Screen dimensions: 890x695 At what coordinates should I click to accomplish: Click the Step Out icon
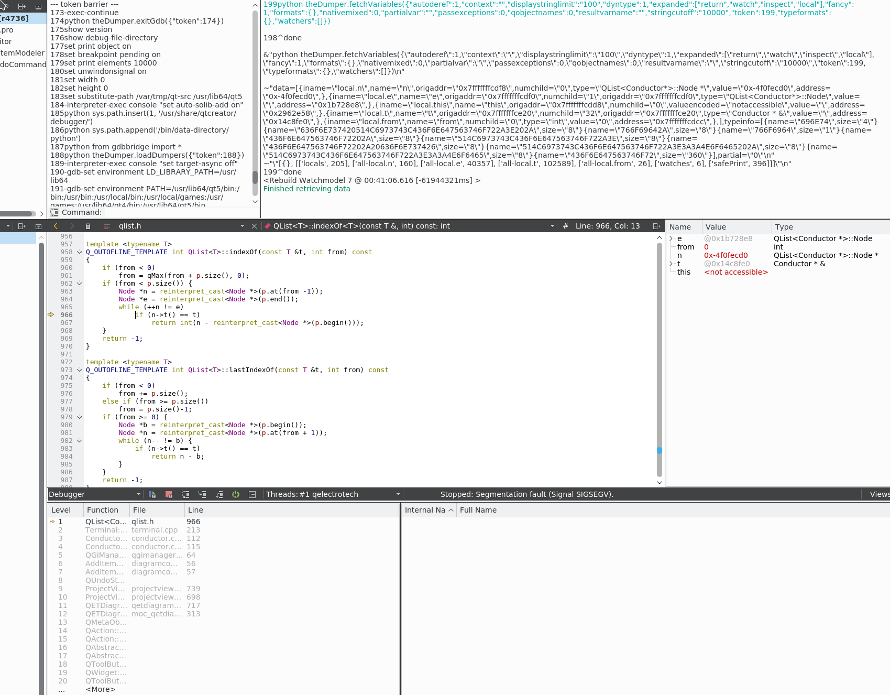[219, 494]
